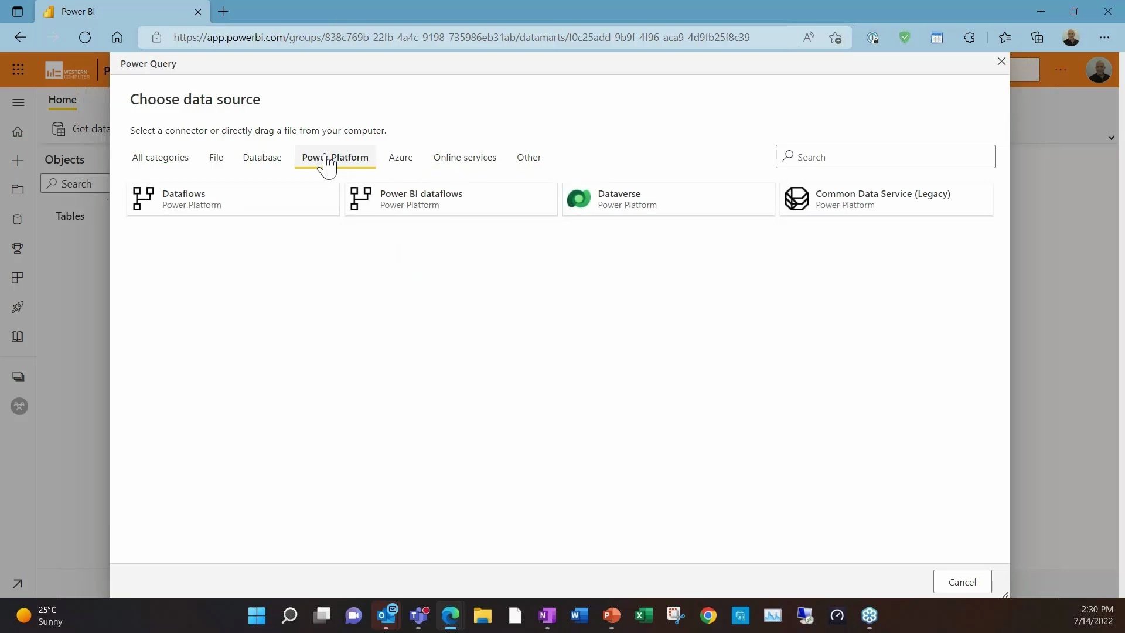
Task: Open Deployment pipelines rocket icon
Action: click(x=18, y=307)
